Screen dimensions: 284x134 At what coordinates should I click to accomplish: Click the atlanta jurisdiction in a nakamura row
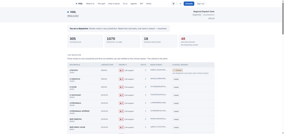(104, 79)
